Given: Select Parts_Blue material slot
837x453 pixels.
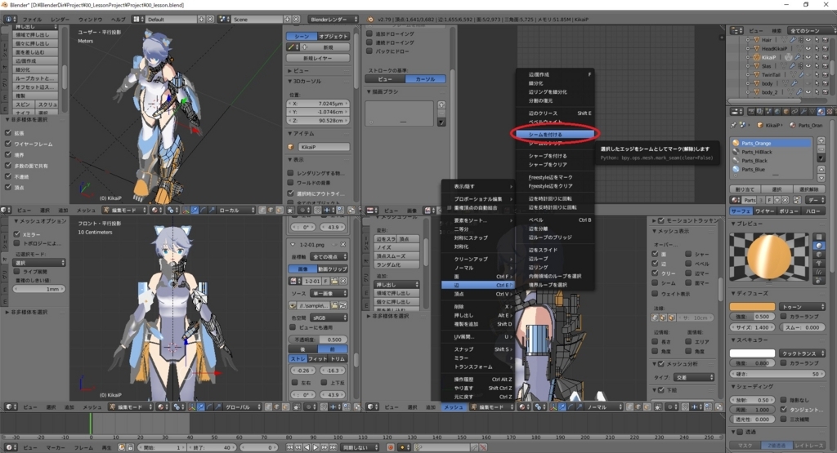Looking at the screenshot, I should click(x=772, y=170).
